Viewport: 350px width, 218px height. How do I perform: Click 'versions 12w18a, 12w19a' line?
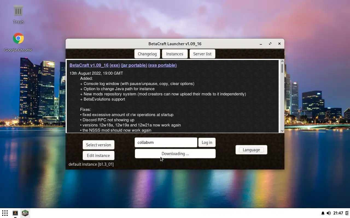(x=130, y=125)
